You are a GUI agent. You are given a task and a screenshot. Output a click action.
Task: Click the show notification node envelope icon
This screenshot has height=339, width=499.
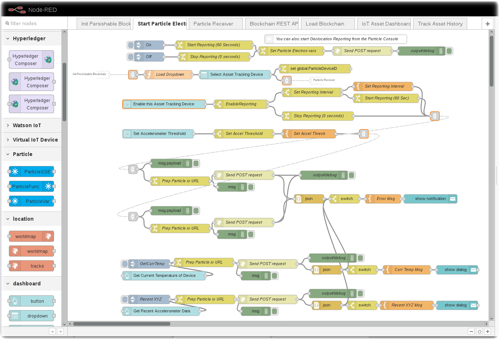(453, 199)
